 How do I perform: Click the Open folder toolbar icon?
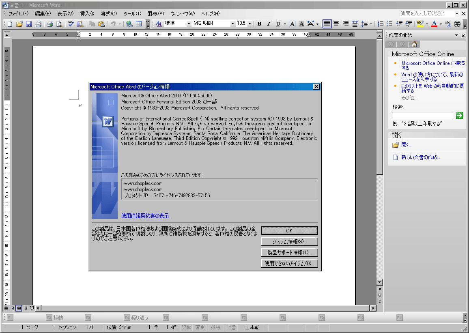click(19, 24)
